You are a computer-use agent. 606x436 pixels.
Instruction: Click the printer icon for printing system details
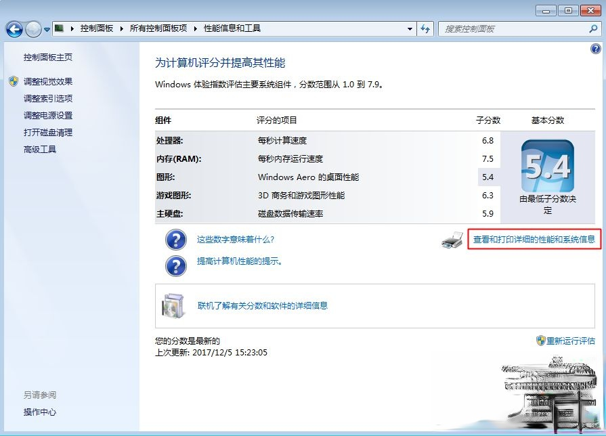point(452,240)
